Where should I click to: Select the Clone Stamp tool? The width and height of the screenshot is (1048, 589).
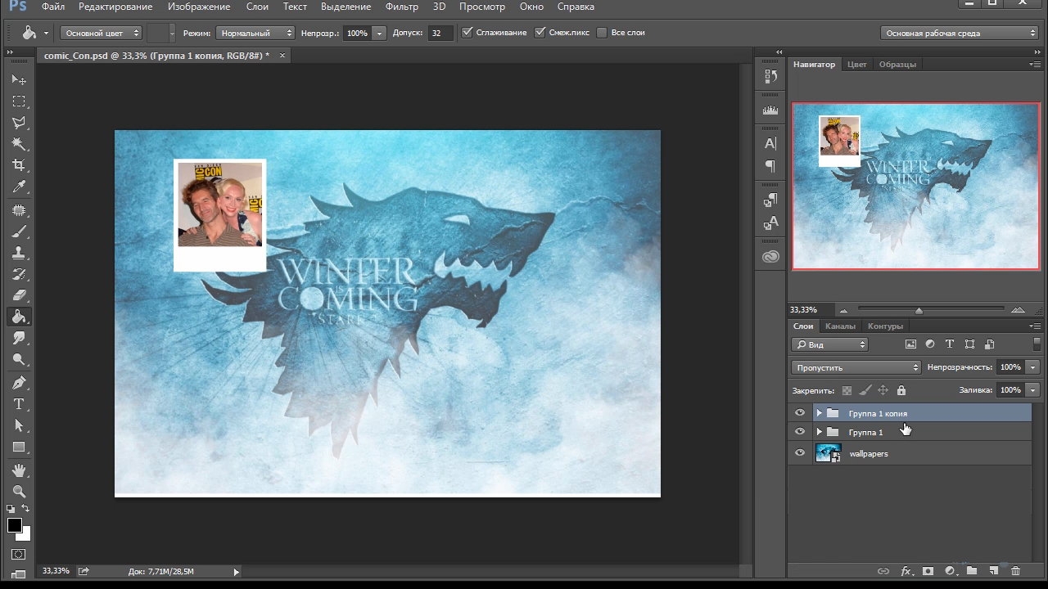(x=19, y=253)
